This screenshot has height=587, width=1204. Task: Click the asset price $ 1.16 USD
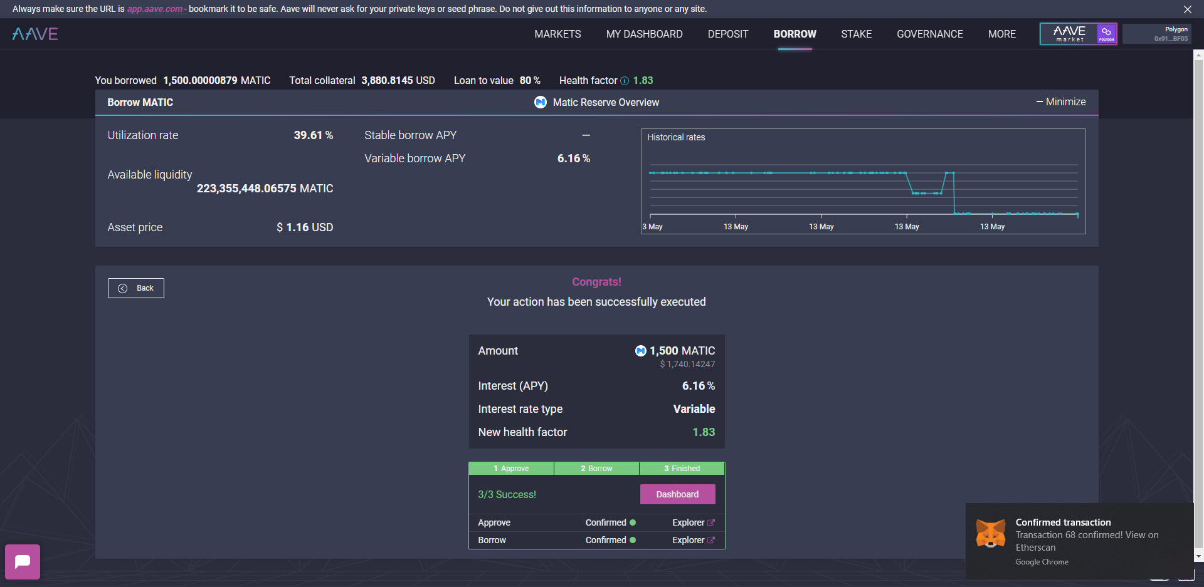pyautogui.click(x=305, y=227)
